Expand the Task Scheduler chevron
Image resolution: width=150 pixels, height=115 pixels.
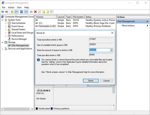6,23
